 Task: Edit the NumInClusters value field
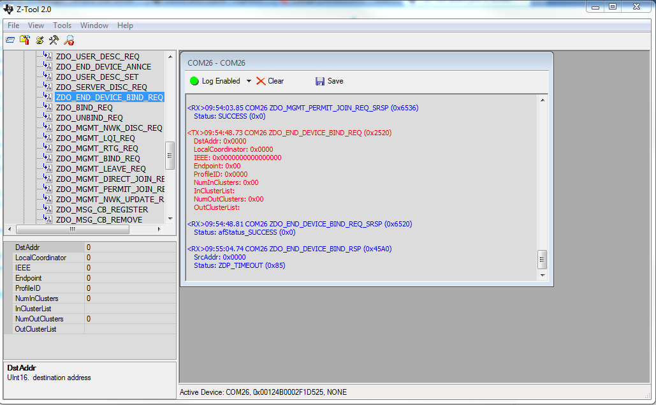[x=130, y=298]
